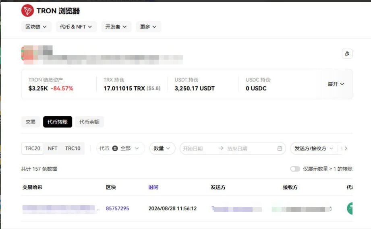The image size is (371, 229).
Task: Click the blurred sender address link
Action: [x=237, y=209]
